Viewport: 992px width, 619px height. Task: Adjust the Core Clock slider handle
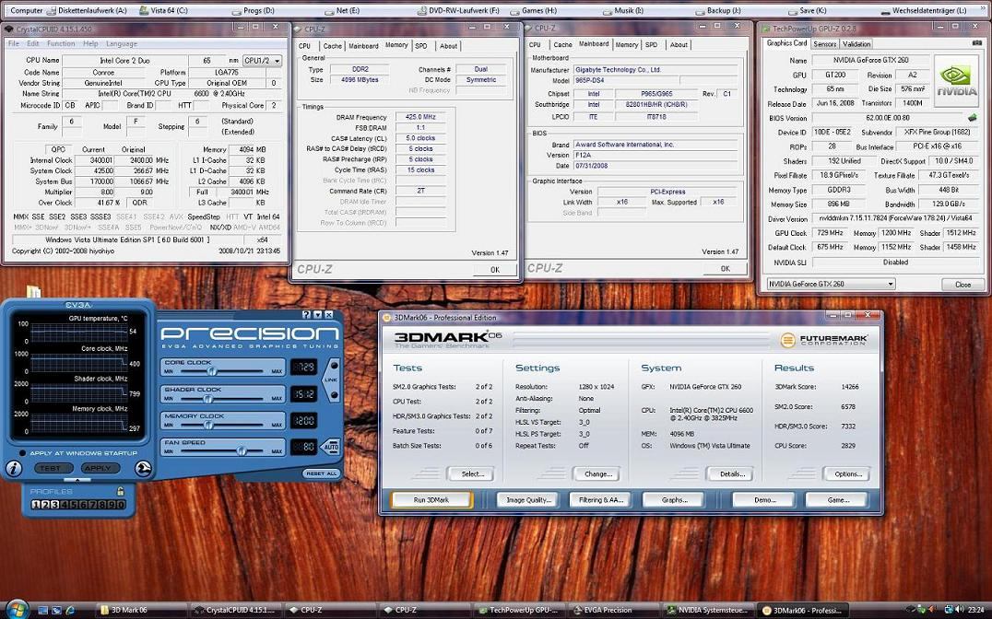212,371
